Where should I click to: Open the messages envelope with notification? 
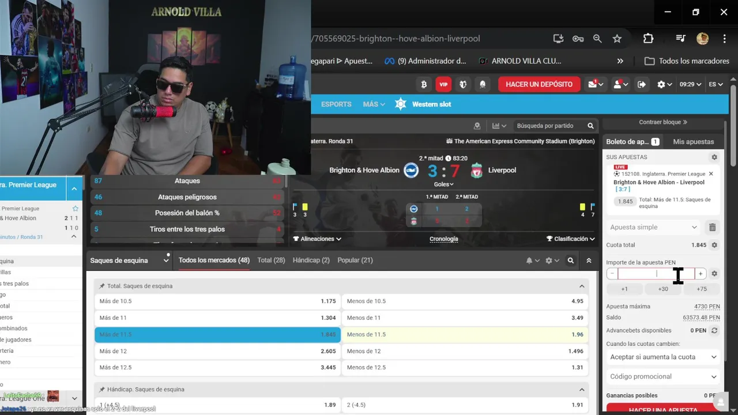pos(595,84)
